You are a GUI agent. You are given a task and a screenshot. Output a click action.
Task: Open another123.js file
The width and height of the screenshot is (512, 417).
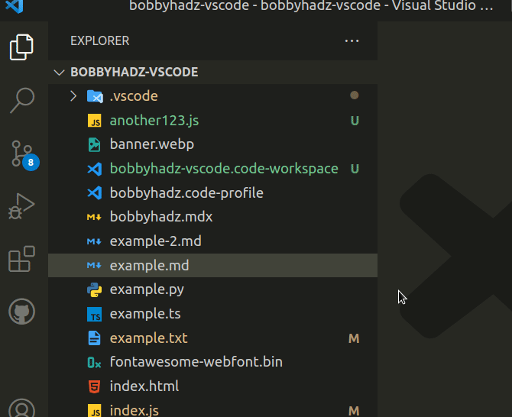(154, 121)
